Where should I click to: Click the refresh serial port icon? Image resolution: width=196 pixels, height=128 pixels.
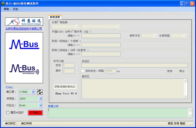(40, 92)
